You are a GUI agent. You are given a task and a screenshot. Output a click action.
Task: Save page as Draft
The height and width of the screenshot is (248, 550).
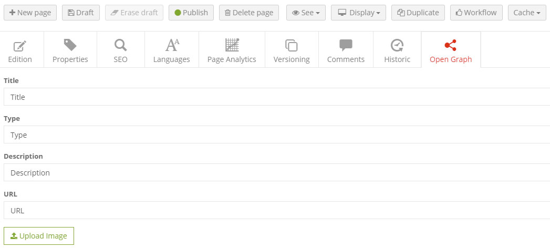(x=81, y=13)
